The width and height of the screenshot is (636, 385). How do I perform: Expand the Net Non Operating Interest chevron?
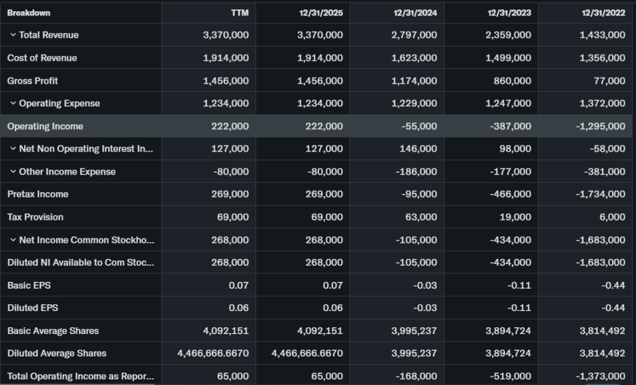pos(12,149)
